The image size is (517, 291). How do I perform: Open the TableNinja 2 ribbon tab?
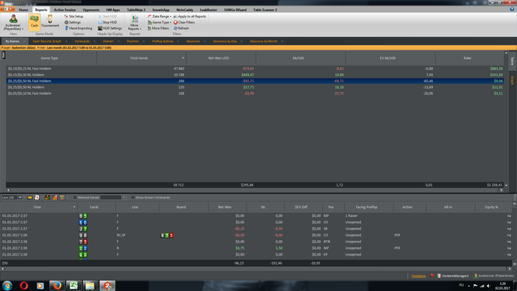pyautogui.click(x=136, y=10)
